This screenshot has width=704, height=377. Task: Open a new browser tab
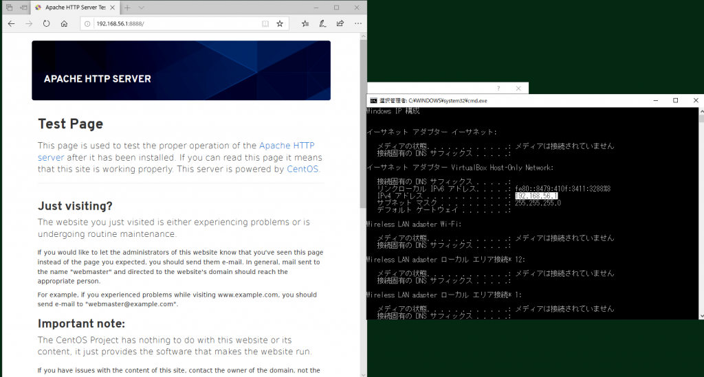click(127, 8)
